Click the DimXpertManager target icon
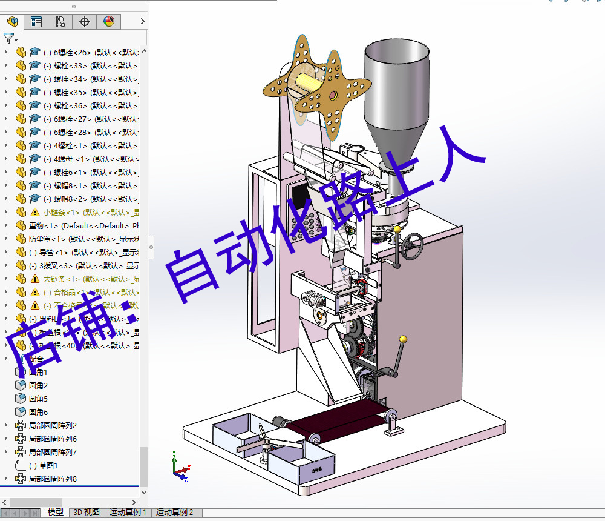 (84, 21)
